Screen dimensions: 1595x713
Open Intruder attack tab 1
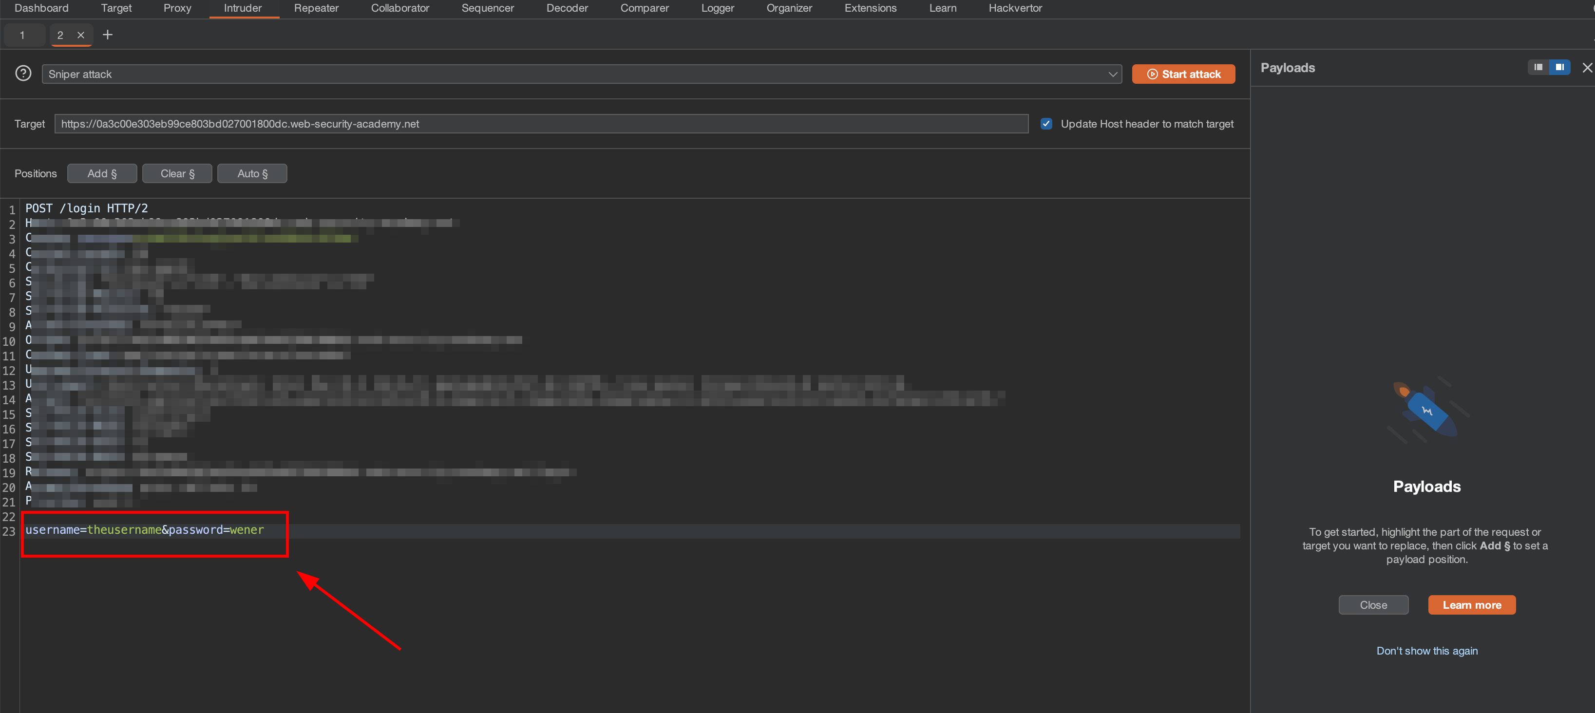[22, 35]
